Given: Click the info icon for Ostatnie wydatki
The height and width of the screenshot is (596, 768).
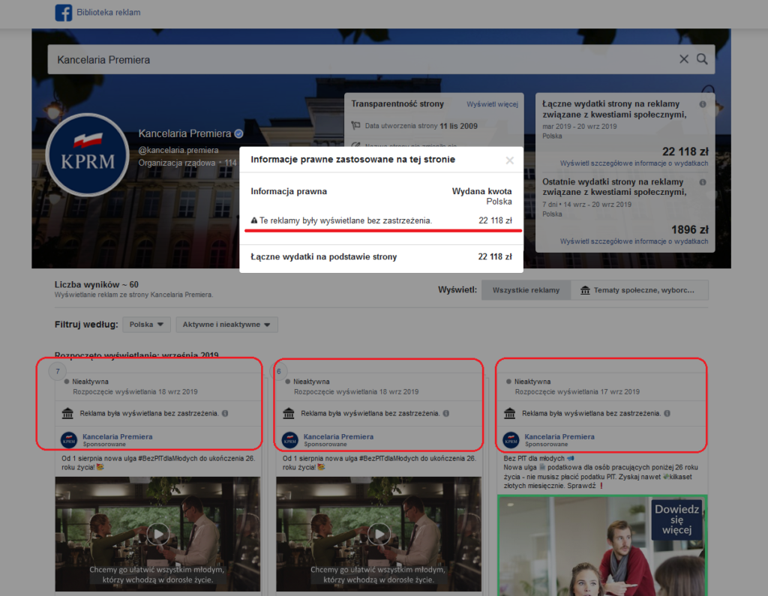Looking at the screenshot, I should [x=702, y=182].
